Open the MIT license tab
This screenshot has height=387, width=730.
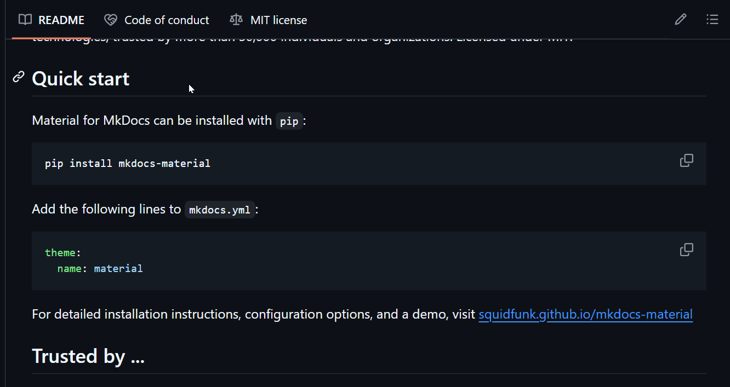coord(269,20)
